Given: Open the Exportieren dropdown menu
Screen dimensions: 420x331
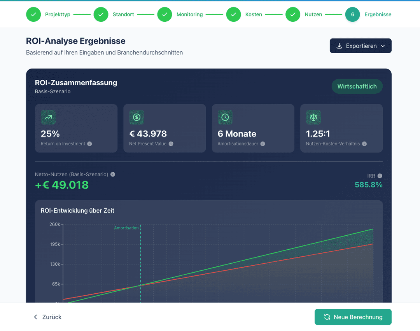Looking at the screenshot, I should [360, 46].
